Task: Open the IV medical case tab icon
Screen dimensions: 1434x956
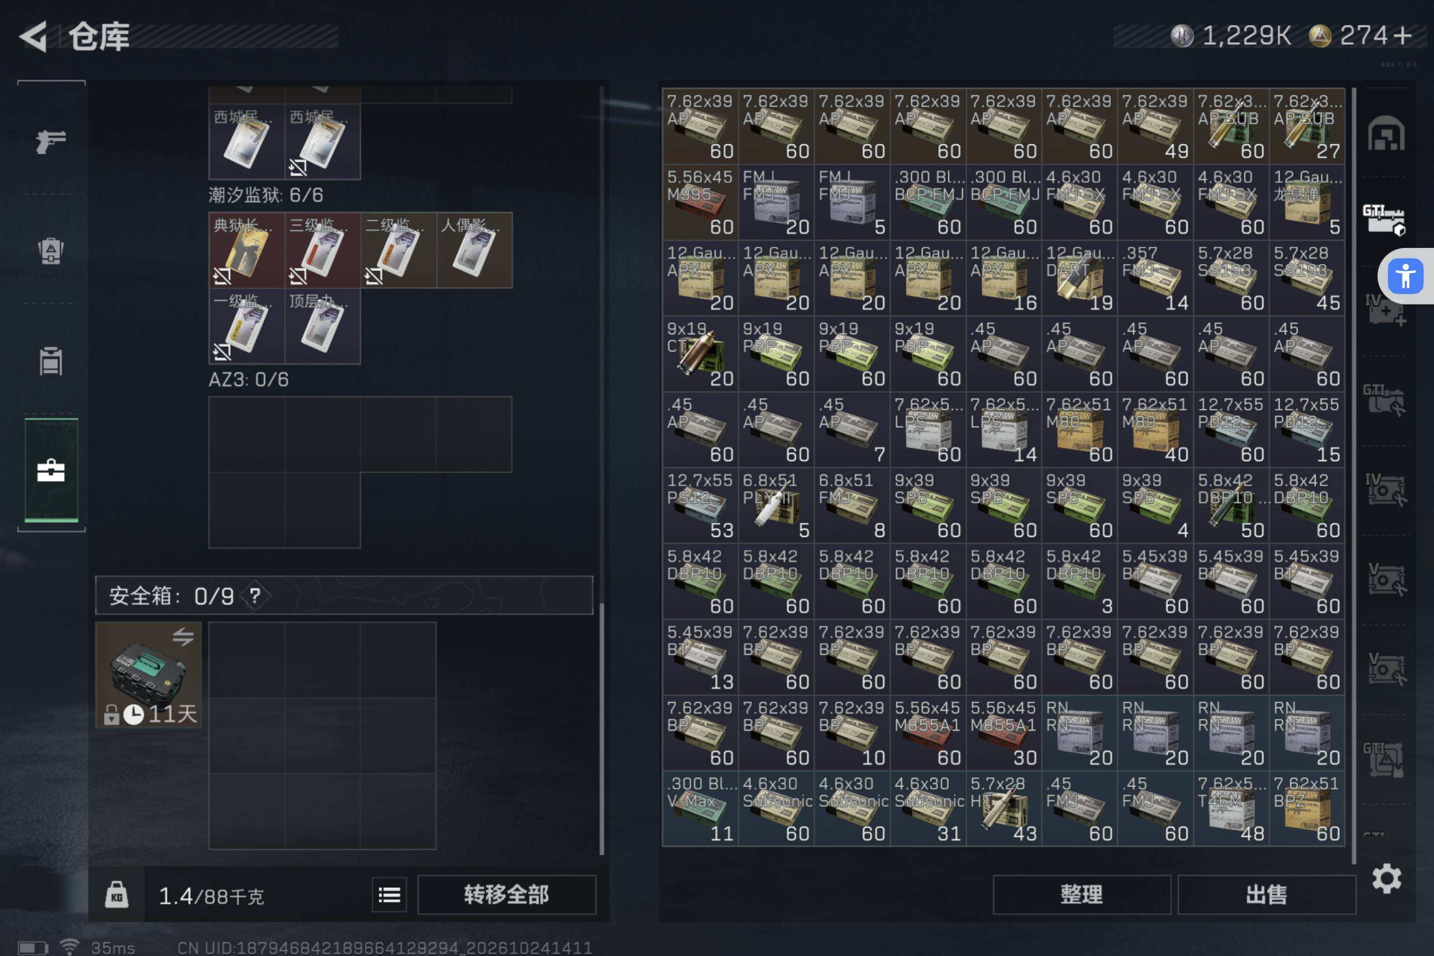Action: point(1384,310)
